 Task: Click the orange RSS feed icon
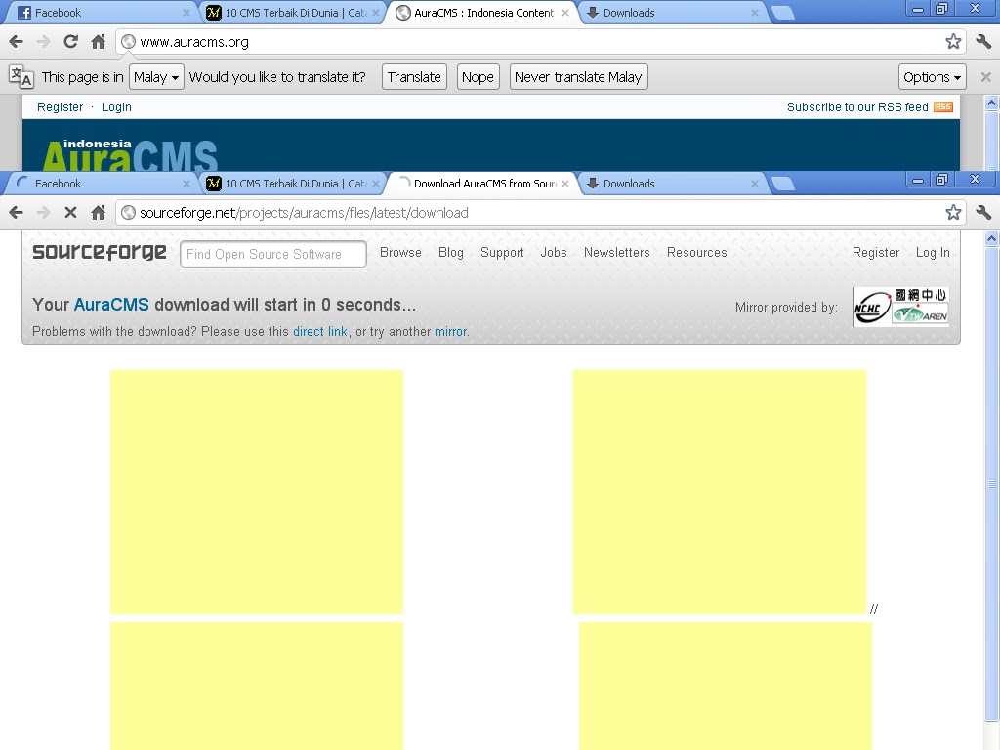click(943, 107)
